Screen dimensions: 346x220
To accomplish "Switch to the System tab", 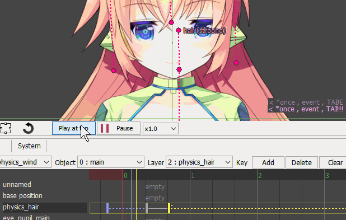I will coord(29,146).
